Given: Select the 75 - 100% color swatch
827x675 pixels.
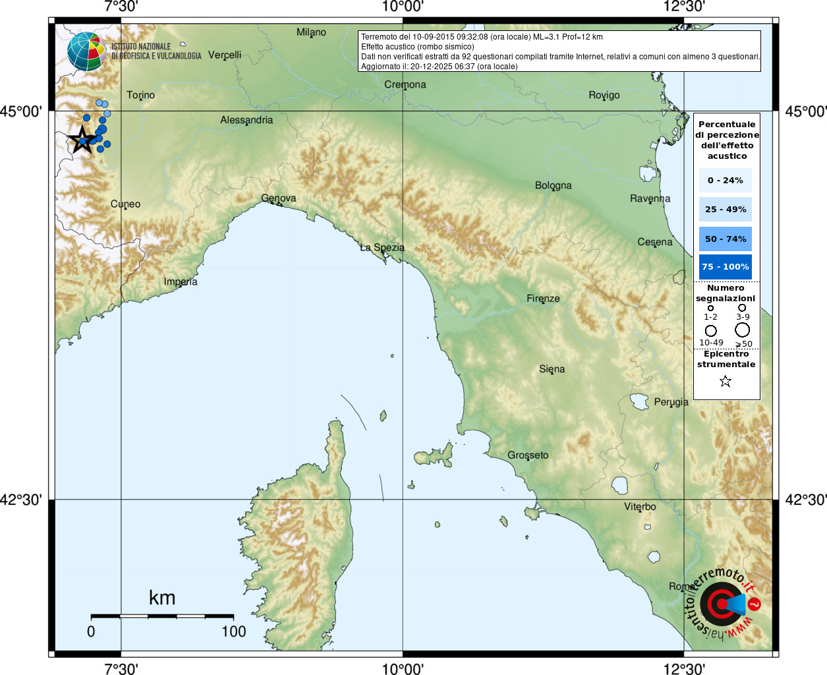Looking at the screenshot, I should point(726,267).
